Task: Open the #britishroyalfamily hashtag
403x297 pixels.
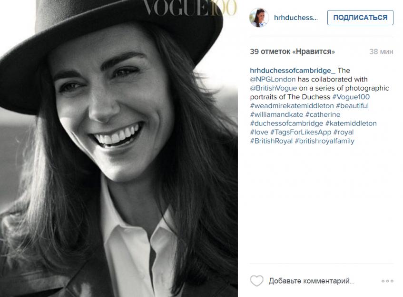Action: (324, 141)
